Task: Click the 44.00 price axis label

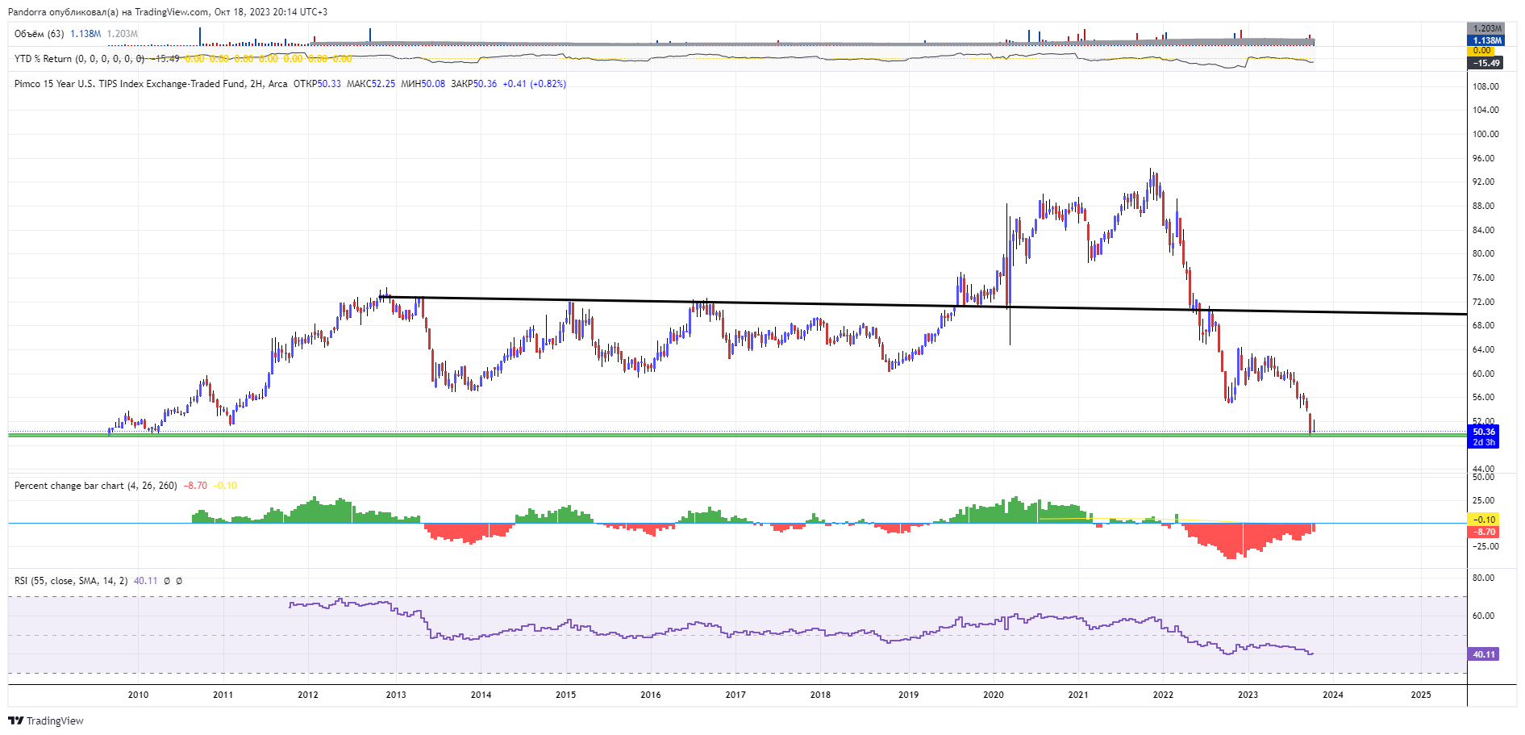Action: pyautogui.click(x=1483, y=469)
